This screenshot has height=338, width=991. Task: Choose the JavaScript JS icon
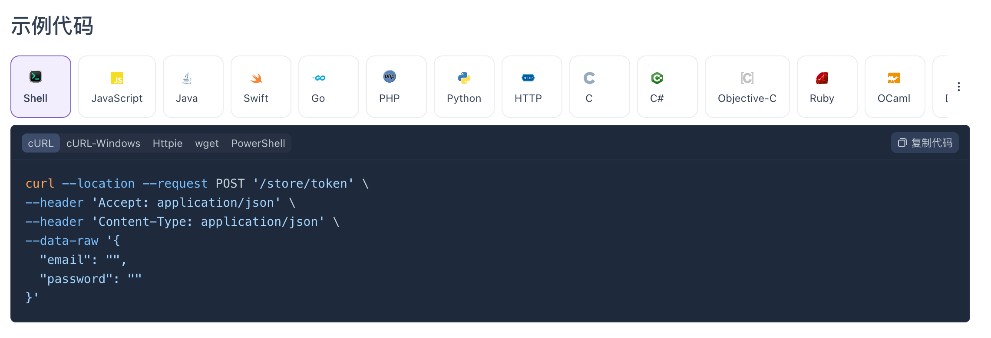[117, 78]
